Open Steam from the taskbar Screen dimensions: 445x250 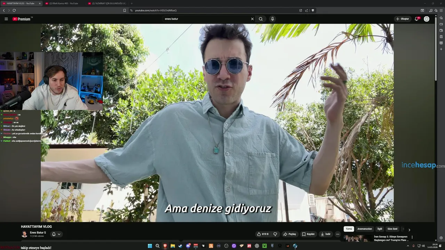pyautogui.click(x=180, y=246)
